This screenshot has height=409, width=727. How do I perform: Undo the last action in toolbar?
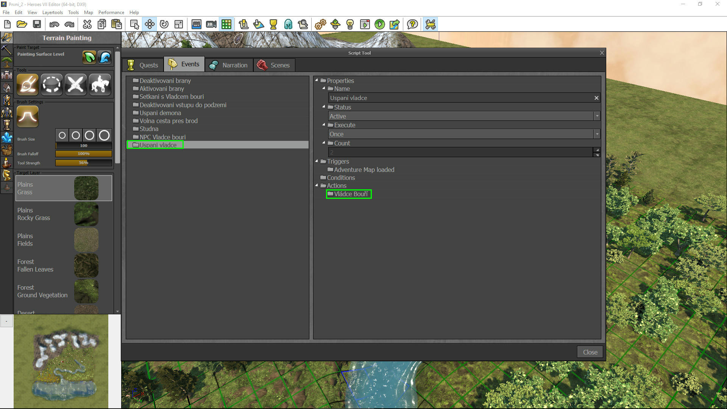click(x=54, y=24)
